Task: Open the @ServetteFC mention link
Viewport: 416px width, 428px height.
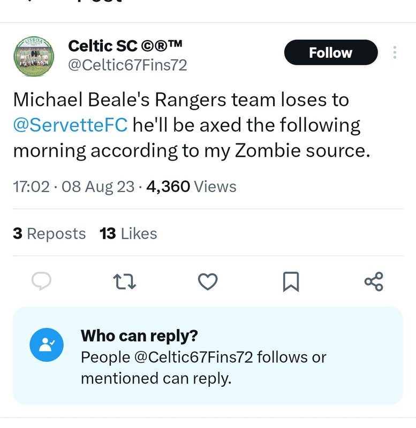Action: click(70, 125)
